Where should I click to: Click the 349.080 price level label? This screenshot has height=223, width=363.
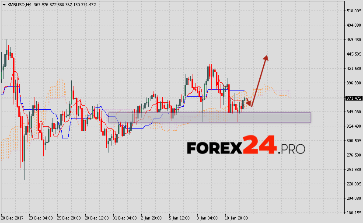click(353, 112)
